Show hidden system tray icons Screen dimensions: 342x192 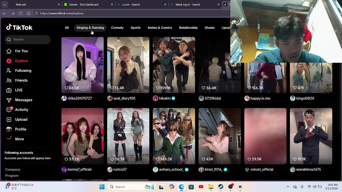point(288,187)
